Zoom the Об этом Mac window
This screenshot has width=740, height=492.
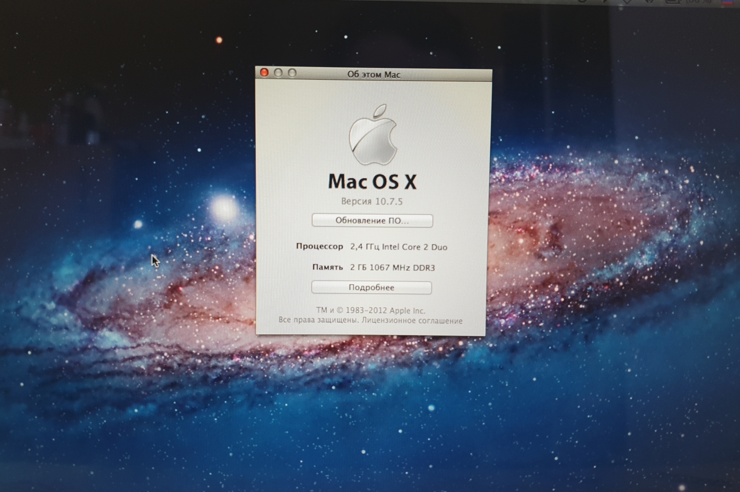(x=292, y=73)
